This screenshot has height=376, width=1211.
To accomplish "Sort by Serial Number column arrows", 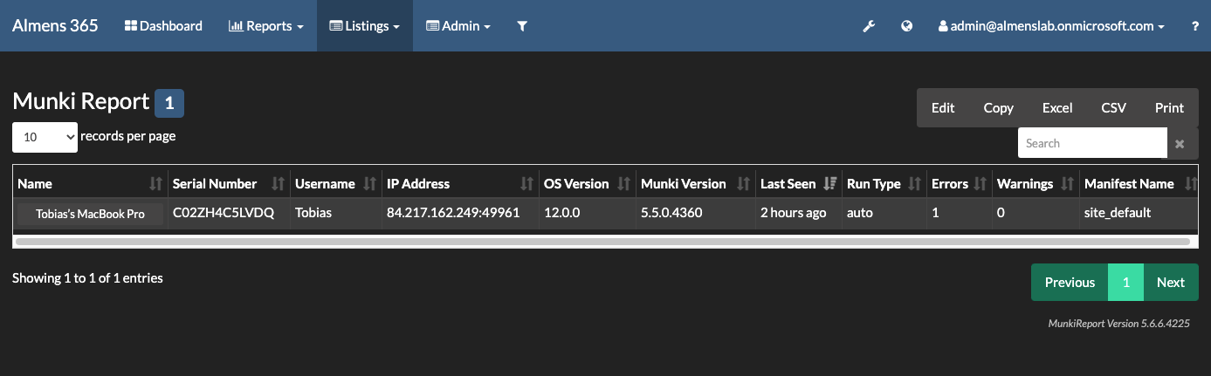I will 278,184.
